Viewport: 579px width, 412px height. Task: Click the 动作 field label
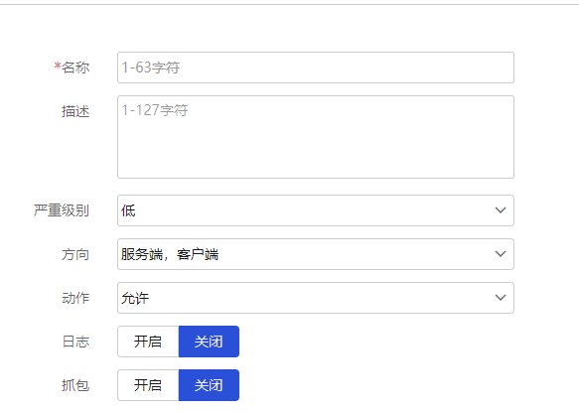click(x=75, y=298)
